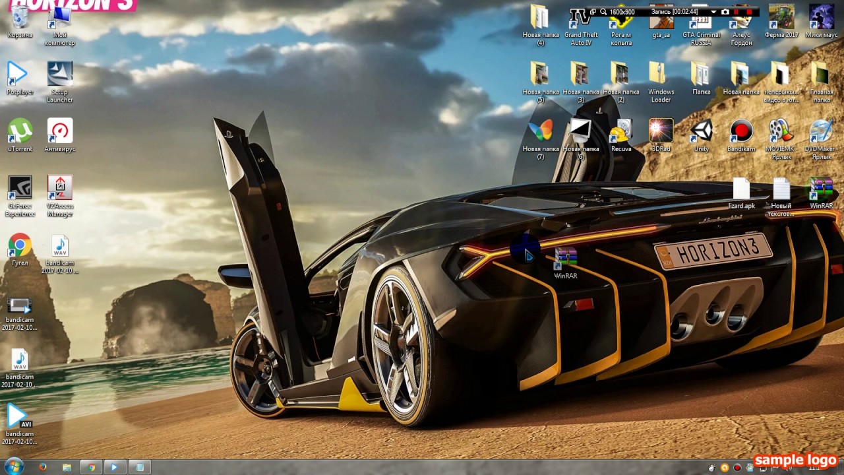Click the recorder window-mode icon

(x=592, y=12)
